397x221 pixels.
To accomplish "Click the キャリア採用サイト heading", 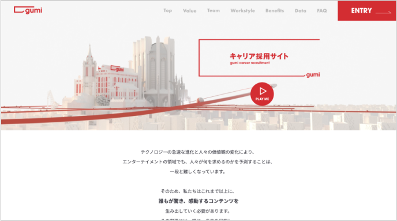I will pos(259,56).
